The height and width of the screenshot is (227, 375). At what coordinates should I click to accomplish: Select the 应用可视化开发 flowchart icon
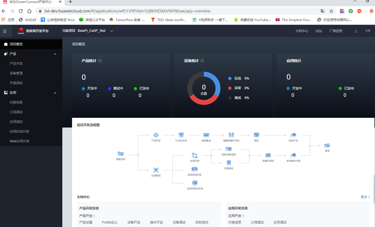[195, 183]
